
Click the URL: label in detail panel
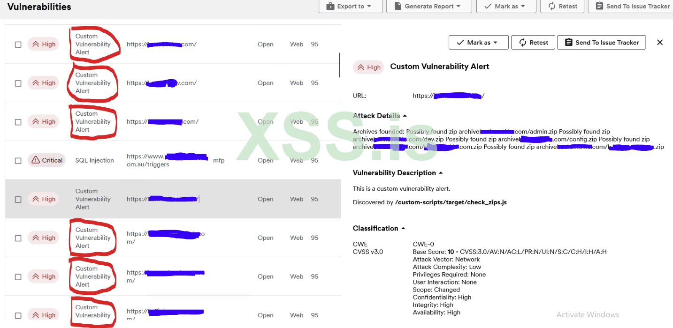[359, 96]
